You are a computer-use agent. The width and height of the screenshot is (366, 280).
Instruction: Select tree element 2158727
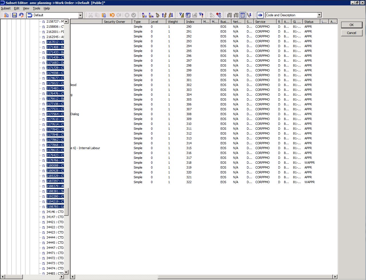(55, 21)
